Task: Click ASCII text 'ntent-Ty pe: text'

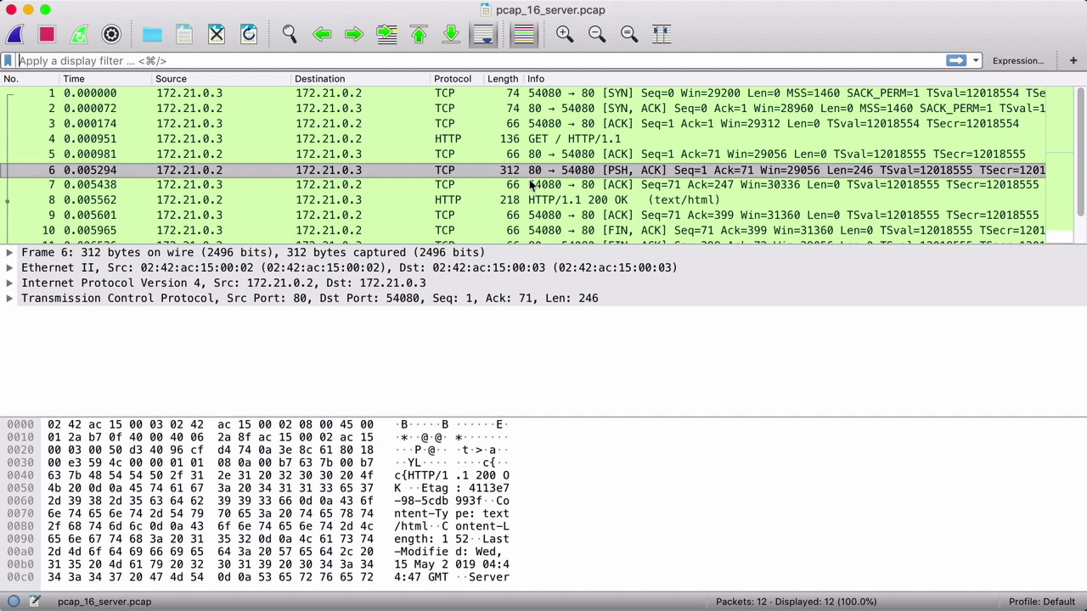Action: tap(452, 513)
